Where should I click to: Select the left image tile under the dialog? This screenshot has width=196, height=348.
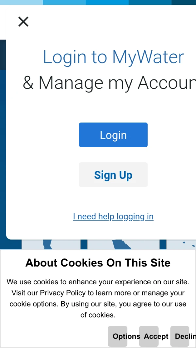51,244
